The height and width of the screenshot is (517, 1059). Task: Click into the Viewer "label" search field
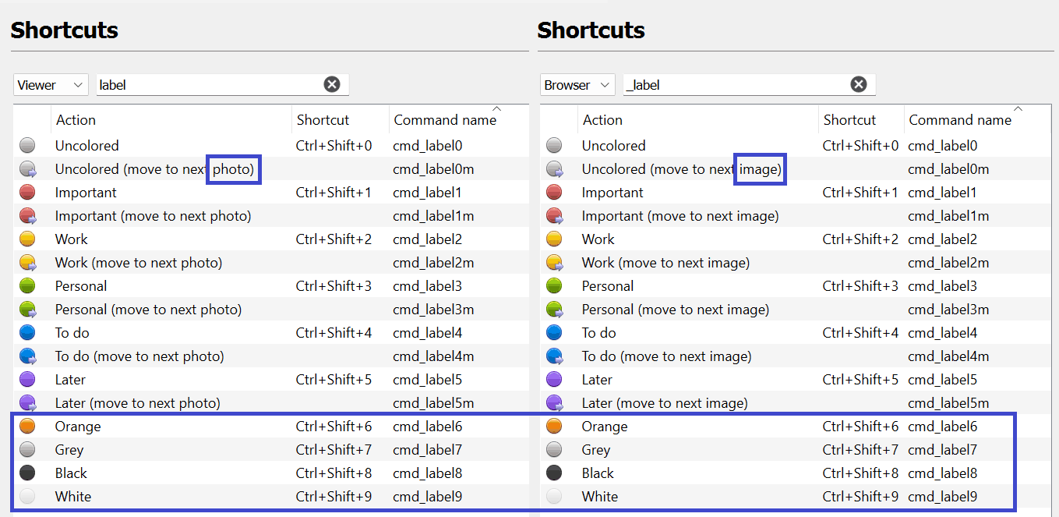pos(207,85)
